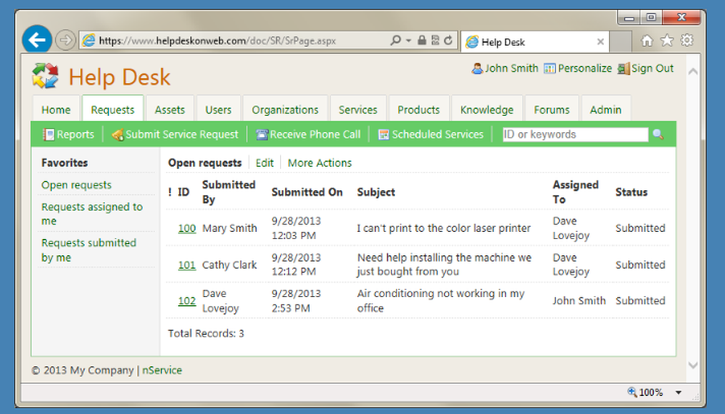Click the Help Desk logo arrows icon
Image resolution: width=725 pixels, height=414 pixels.
click(x=45, y=76)
